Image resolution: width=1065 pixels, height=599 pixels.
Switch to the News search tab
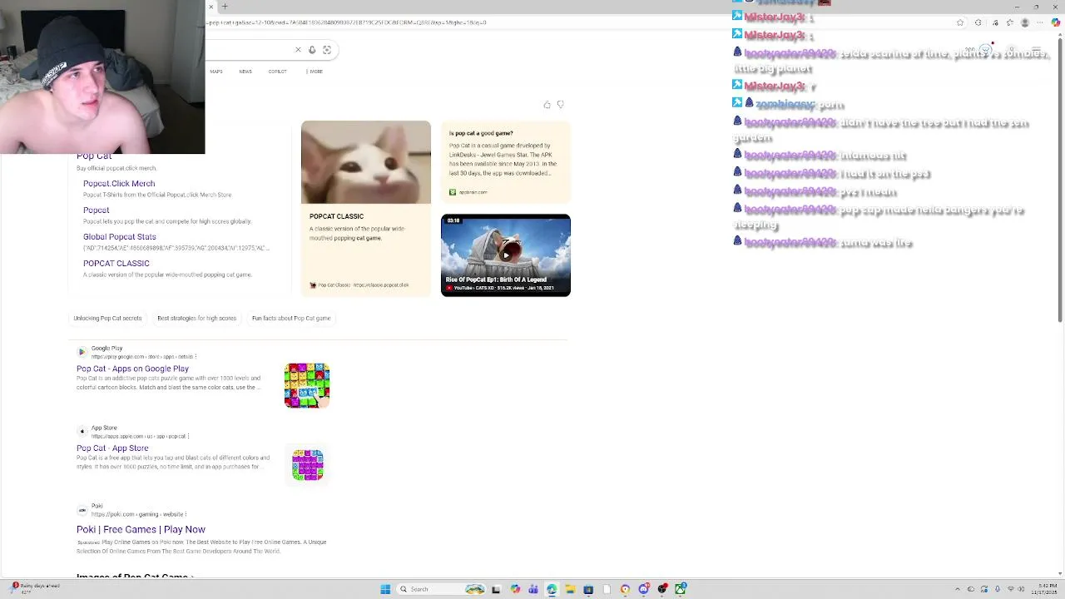[245, 72]
